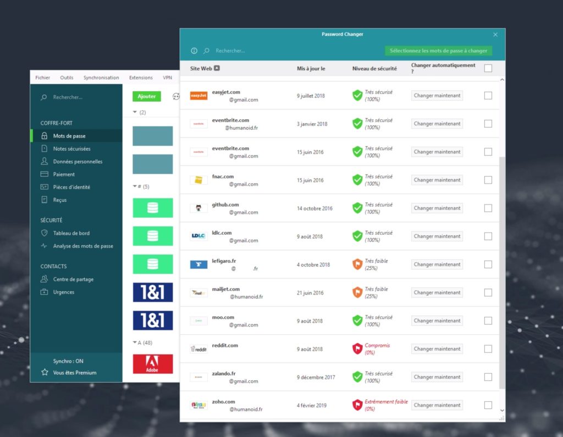563x437 pixels.
Task: Open the VPN menu
Action: pos(167,78)
